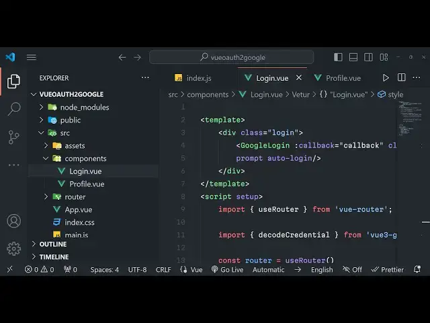Go back with the left arrow
The height and width of the screenshot is (323, 430).
coord(122,57)
